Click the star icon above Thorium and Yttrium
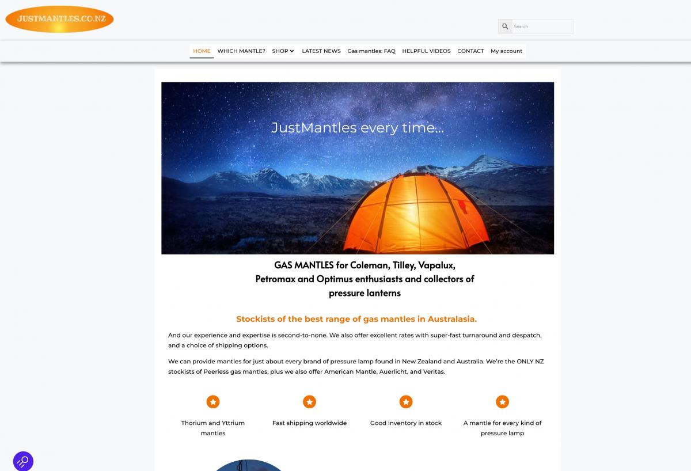 pyautogui.click(x=213, y=401)
